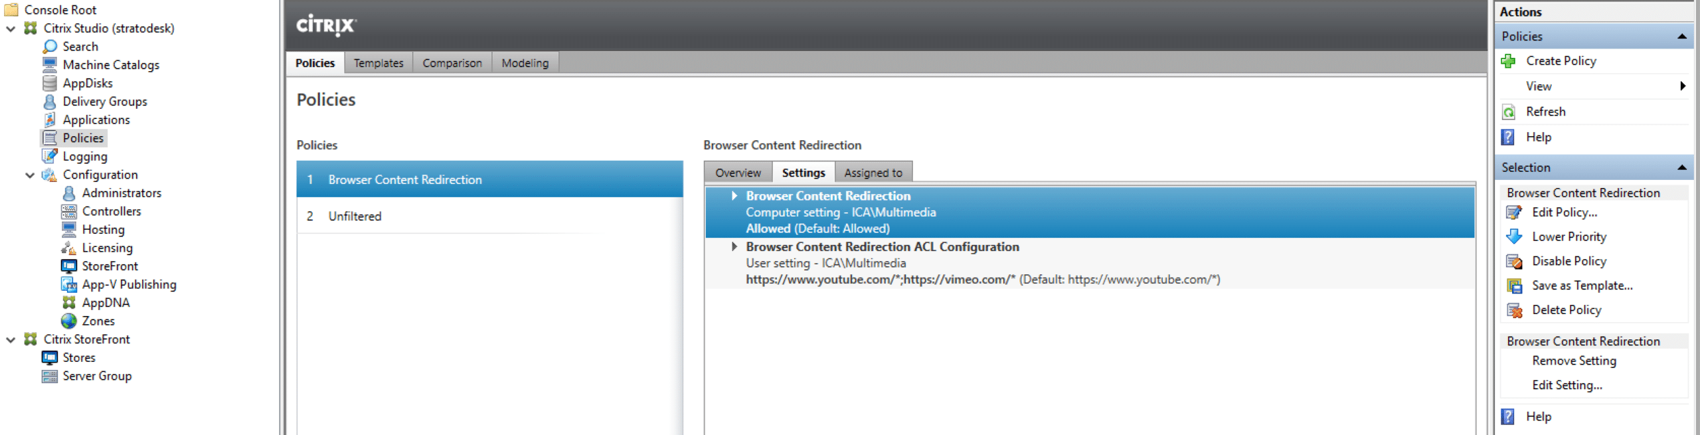The width and height of the screenshot is (1700, 435).
Task: Select Delivery Groups in the tree
Action: pos(105,102)
